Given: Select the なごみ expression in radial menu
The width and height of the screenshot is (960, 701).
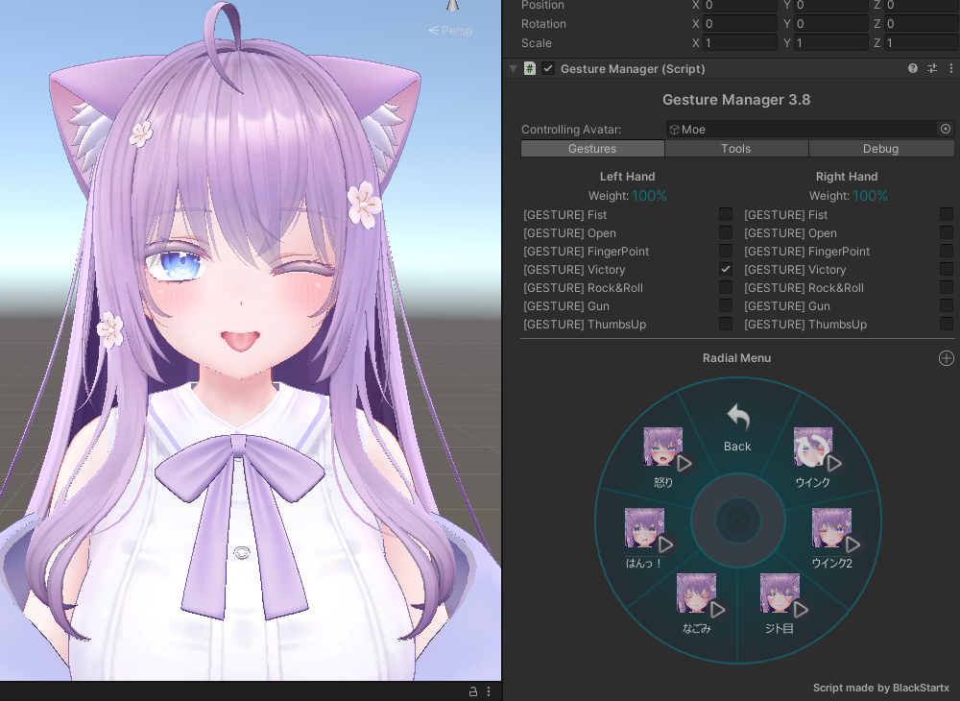Looking at the screenshot, I should coord(697,602).
